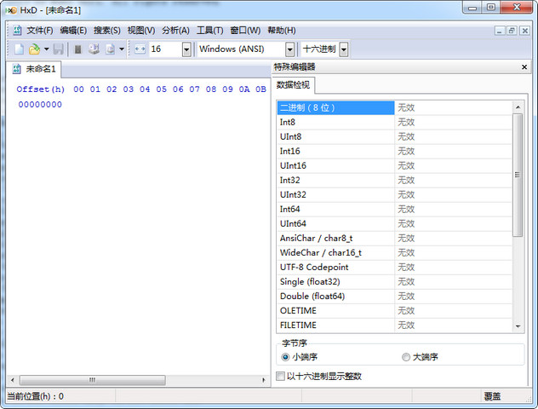This screenshot has height=409, width=538.
Task: Click the Open file folder icon
Action: 34,49
